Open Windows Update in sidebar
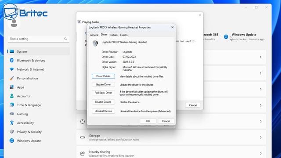Viewport: 281px width, 158px height. 38,141
